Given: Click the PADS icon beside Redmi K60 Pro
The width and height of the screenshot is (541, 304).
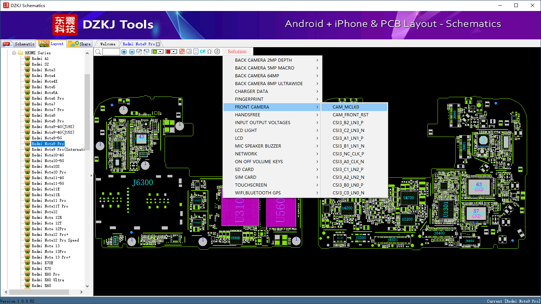Looking at the screenshot, I should click(x=27, y=274).
